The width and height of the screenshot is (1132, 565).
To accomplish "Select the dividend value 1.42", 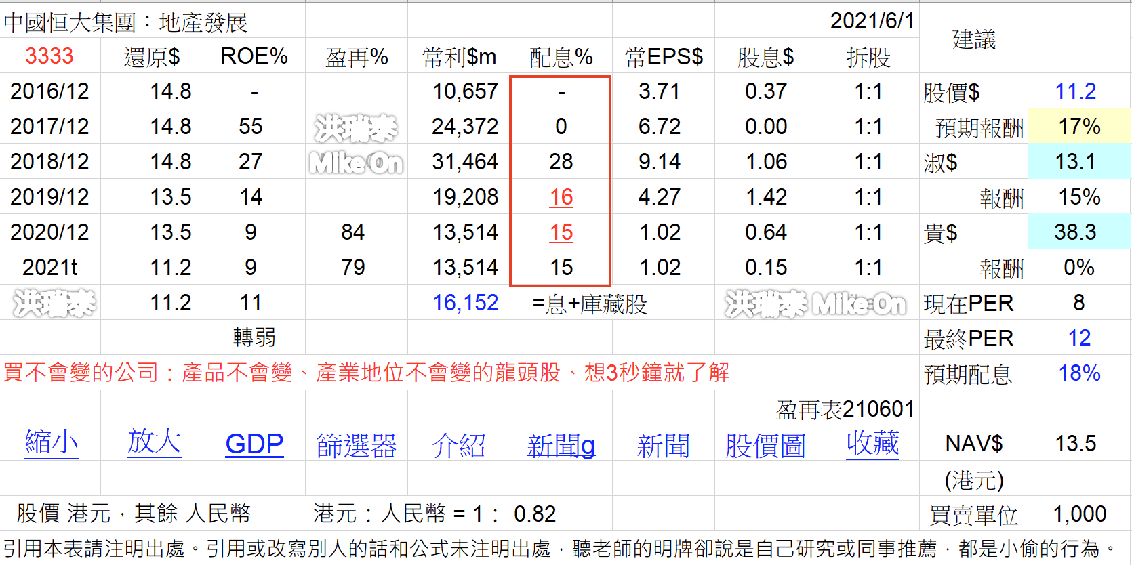I will (x=766, y=196).
